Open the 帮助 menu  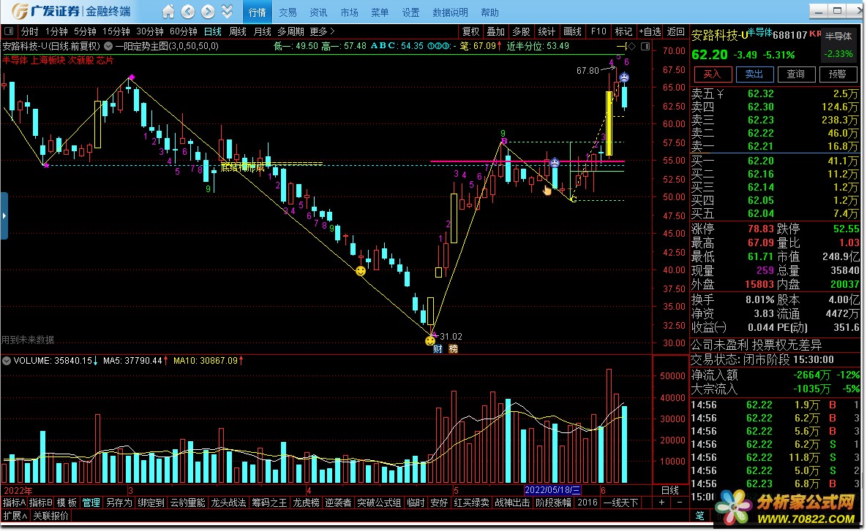[x=489, y=12]
